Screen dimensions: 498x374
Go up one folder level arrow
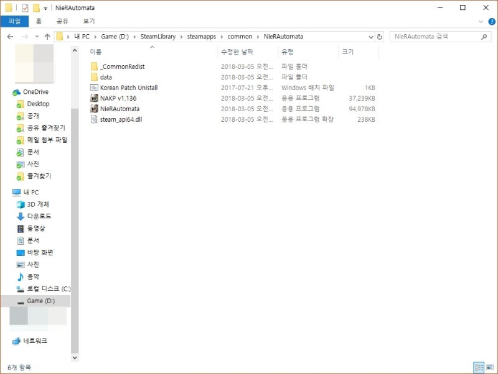tap(47, 37)
